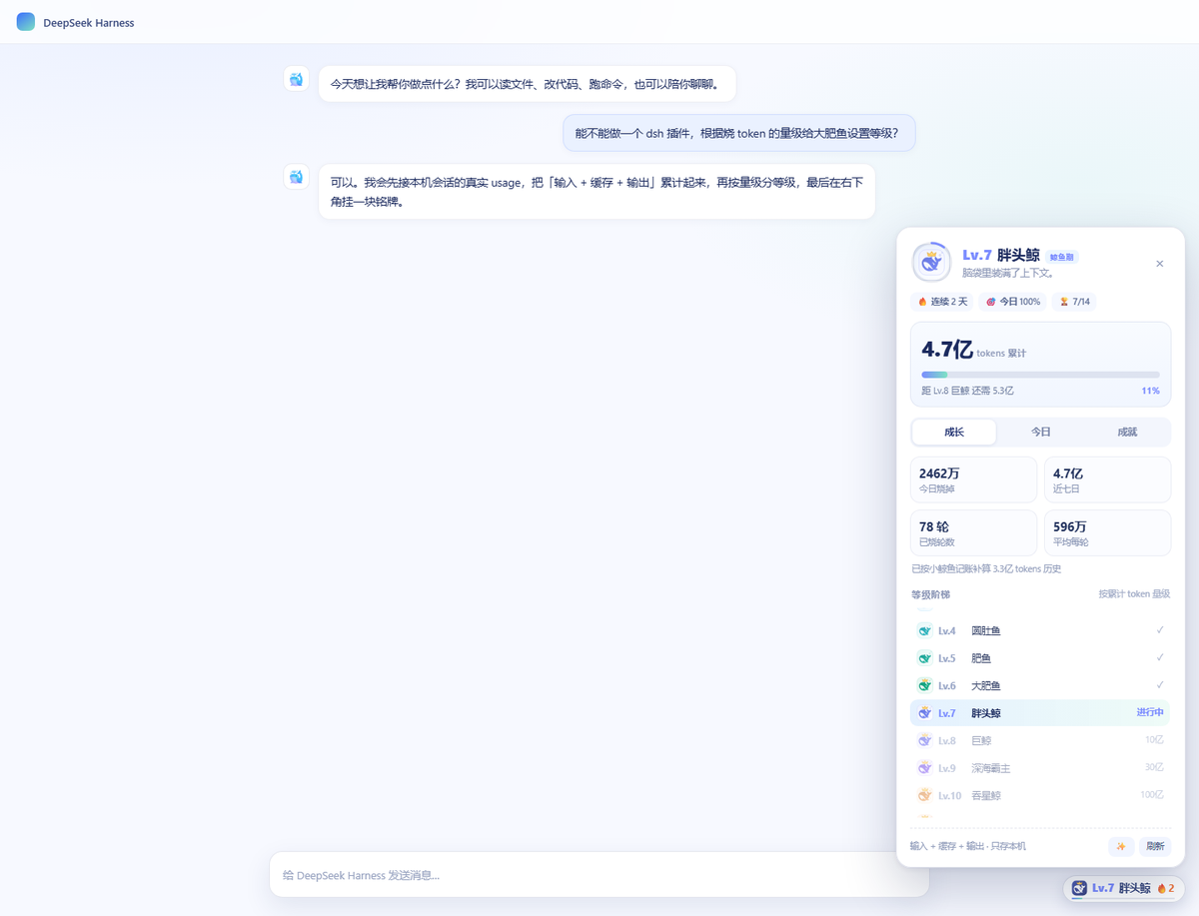Screen dimensions: 1199x916
Task: Click the Lv.8 巨鲸 whale icon
Action: pyautogui.click(x=924, y=740)
